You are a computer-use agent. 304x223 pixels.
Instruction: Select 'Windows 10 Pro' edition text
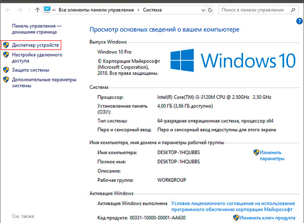(115, 52)
